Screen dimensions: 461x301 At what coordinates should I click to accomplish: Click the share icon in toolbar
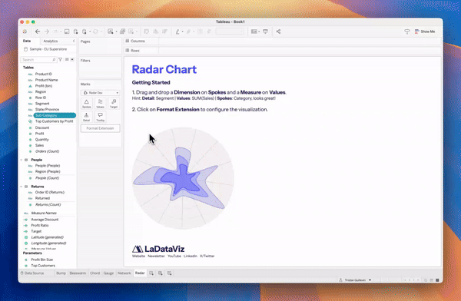pyautogui.click(x=278, y=31)
